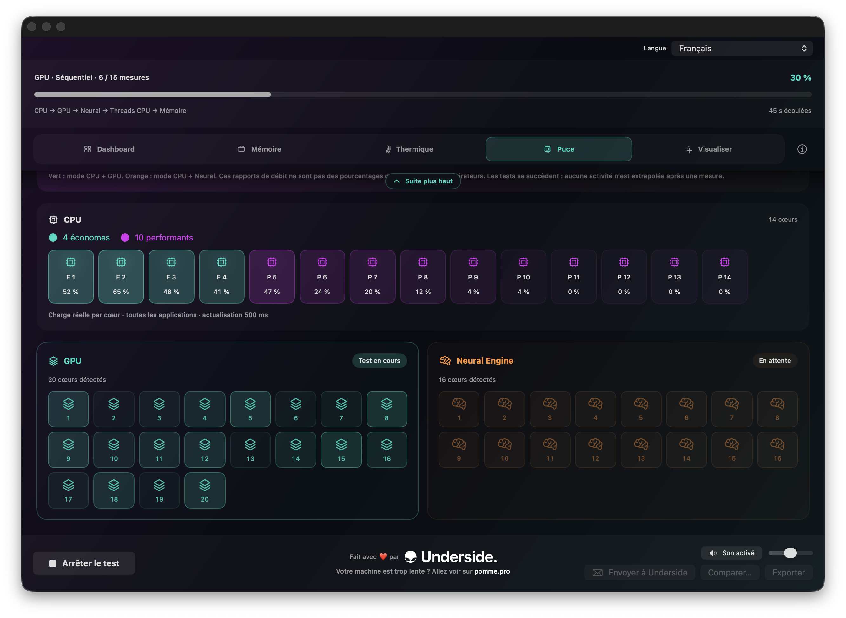Image resolution: width=846 pixels, height=618 pixels.
Task: Click the GPU test progress bar
Action: coord(423,95)
